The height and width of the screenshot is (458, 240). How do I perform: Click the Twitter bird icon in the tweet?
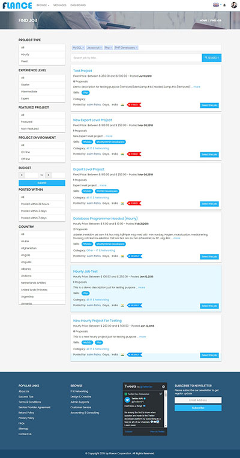160,394
